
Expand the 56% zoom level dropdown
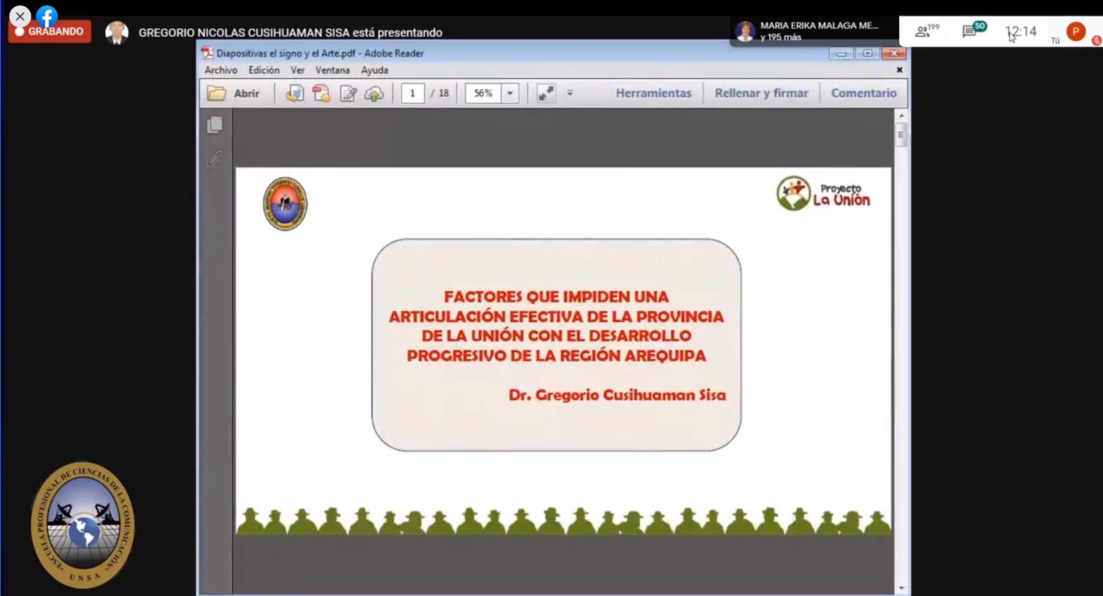[510, 93]
